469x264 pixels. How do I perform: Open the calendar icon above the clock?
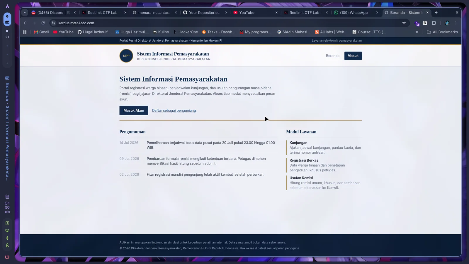pyautogui.click(x=7, y=197)
